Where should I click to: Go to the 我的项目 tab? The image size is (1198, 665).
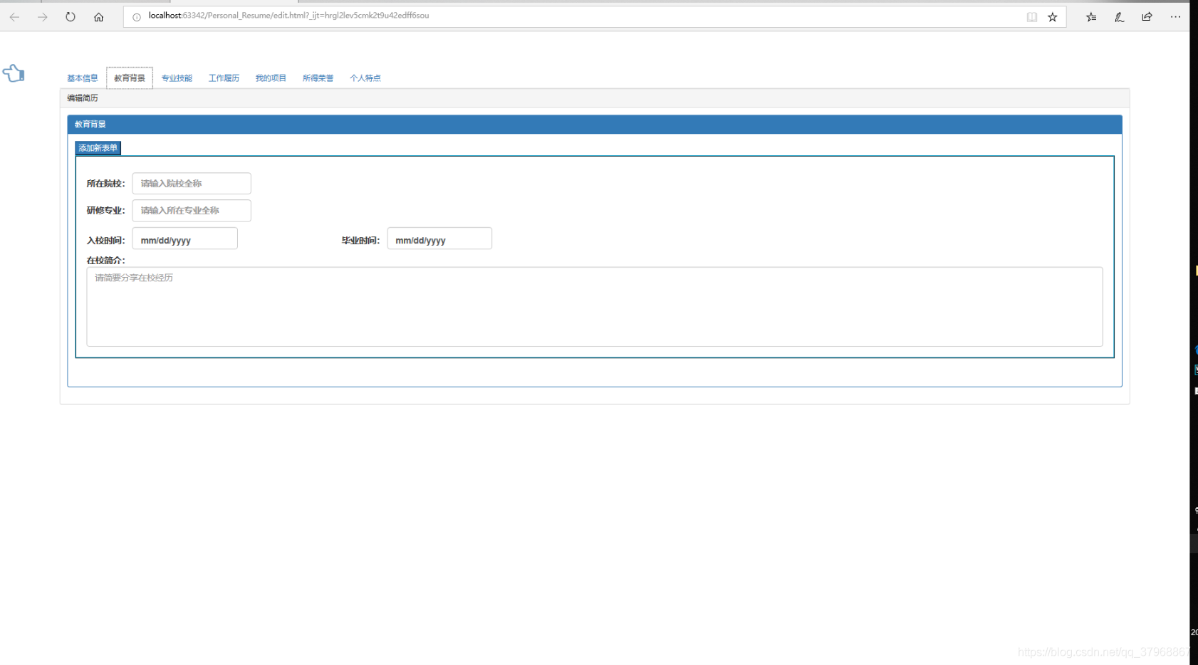click(x=271, y=78)
